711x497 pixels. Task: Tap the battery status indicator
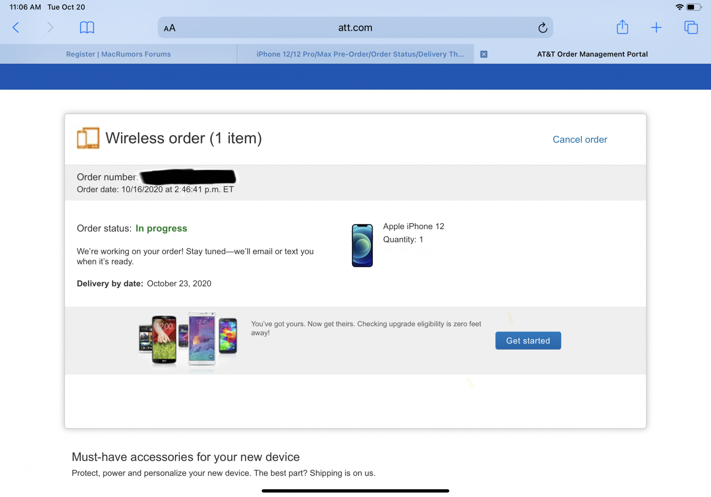(x=694, y=7)
